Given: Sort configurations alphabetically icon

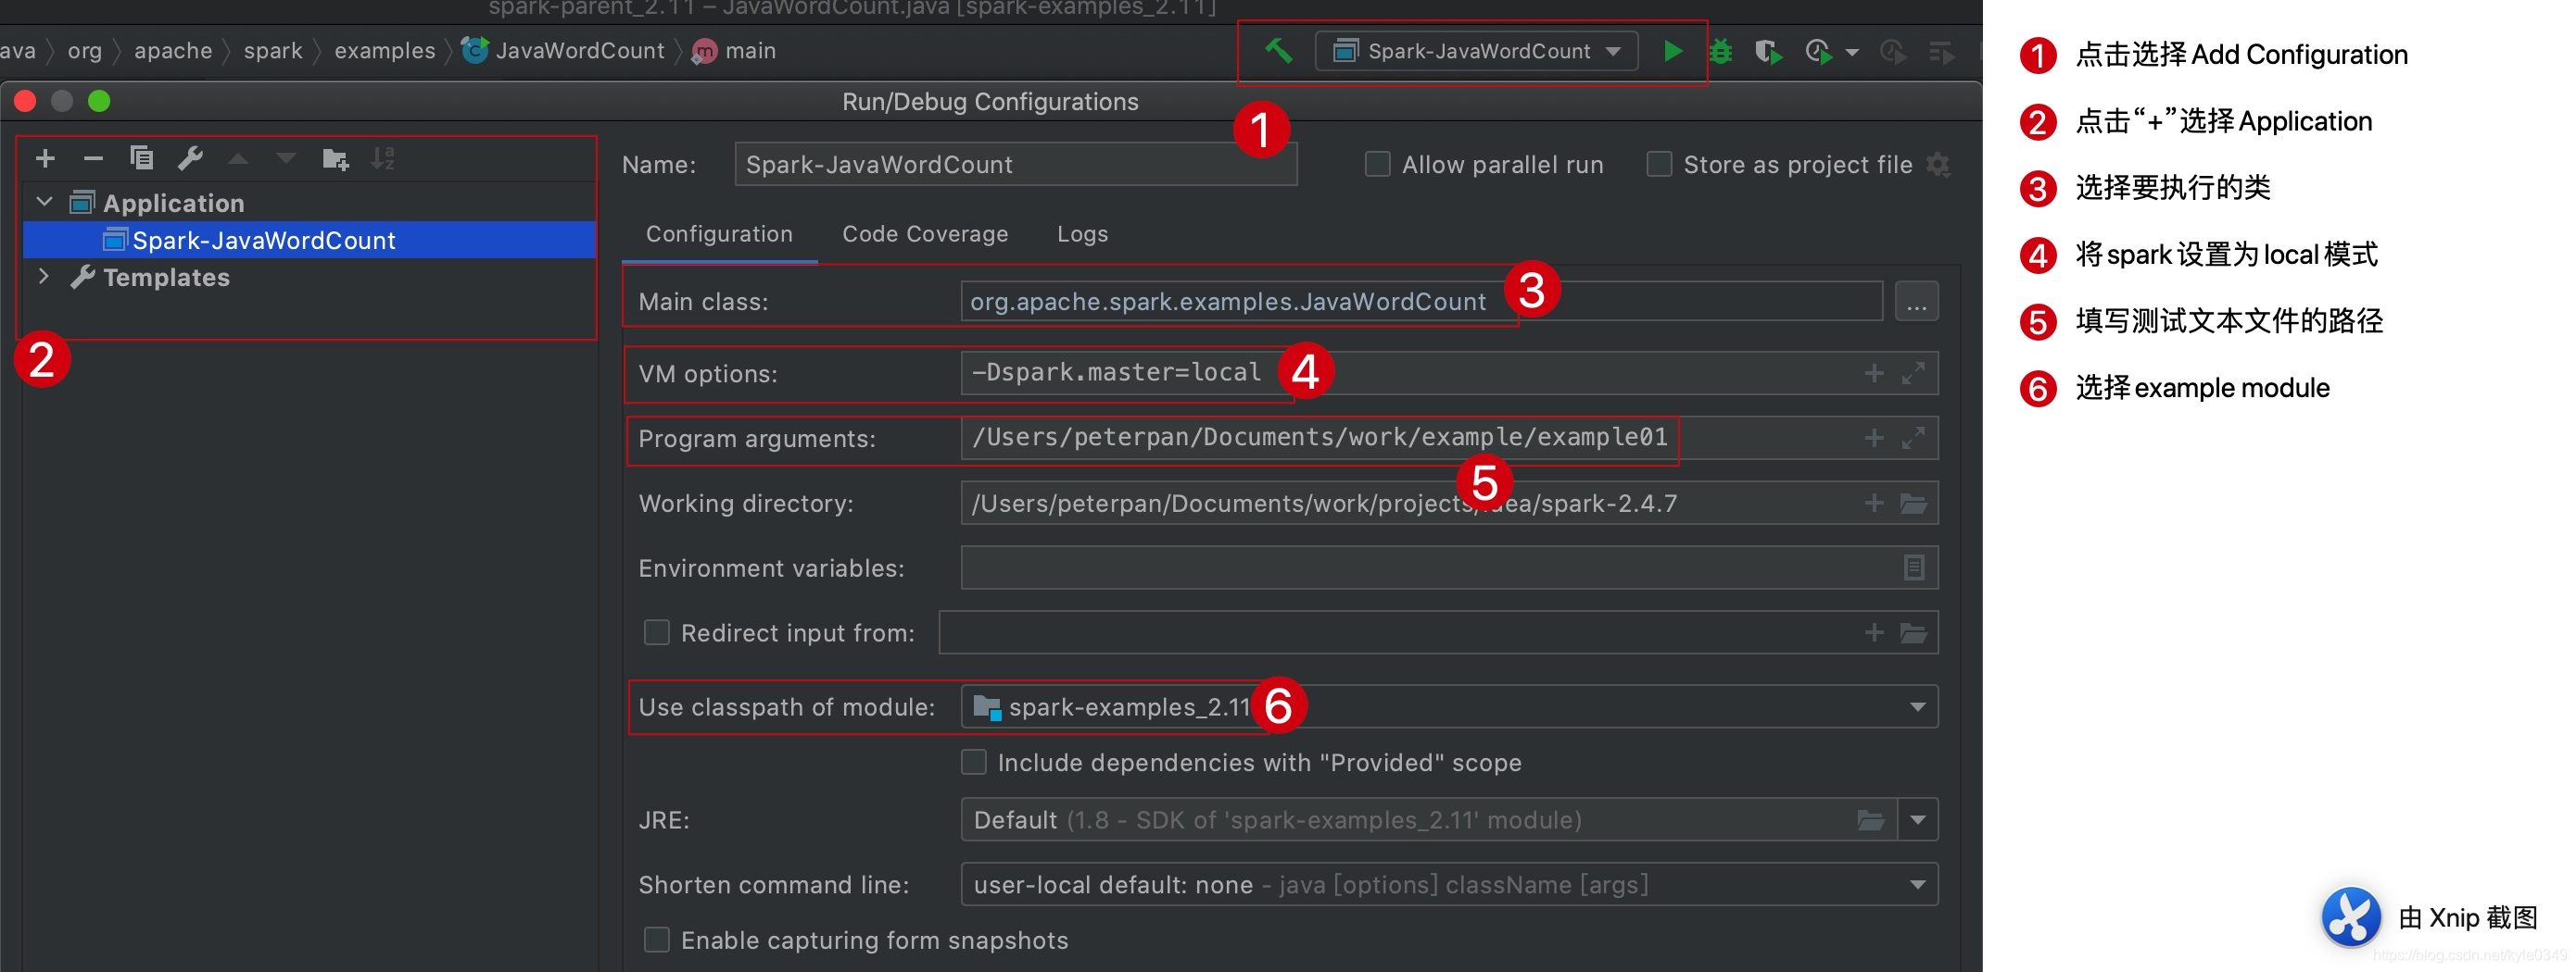Looking at the screenshot, I should [x=383, y=158].
